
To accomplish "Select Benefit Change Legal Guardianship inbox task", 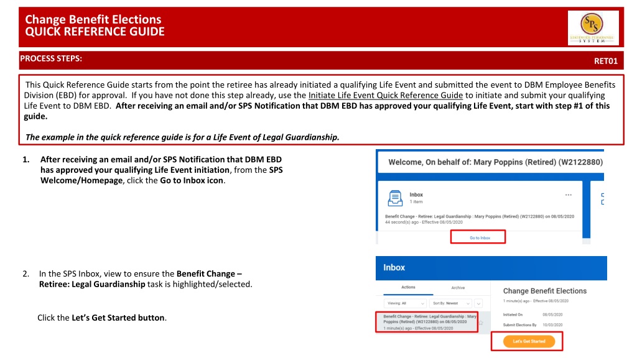I will (x=427, y=322).
